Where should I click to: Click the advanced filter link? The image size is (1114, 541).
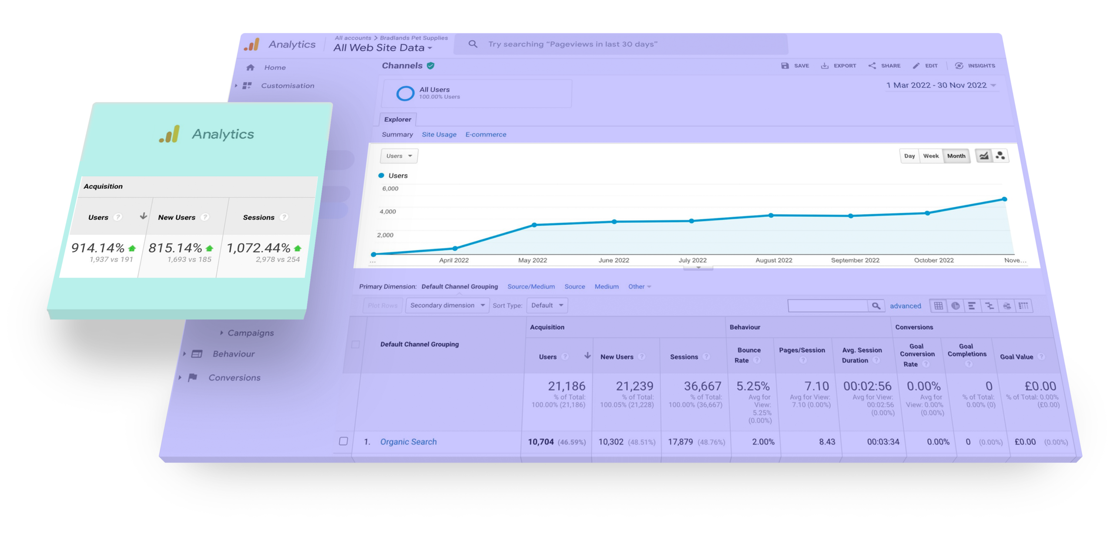[905, 306]
